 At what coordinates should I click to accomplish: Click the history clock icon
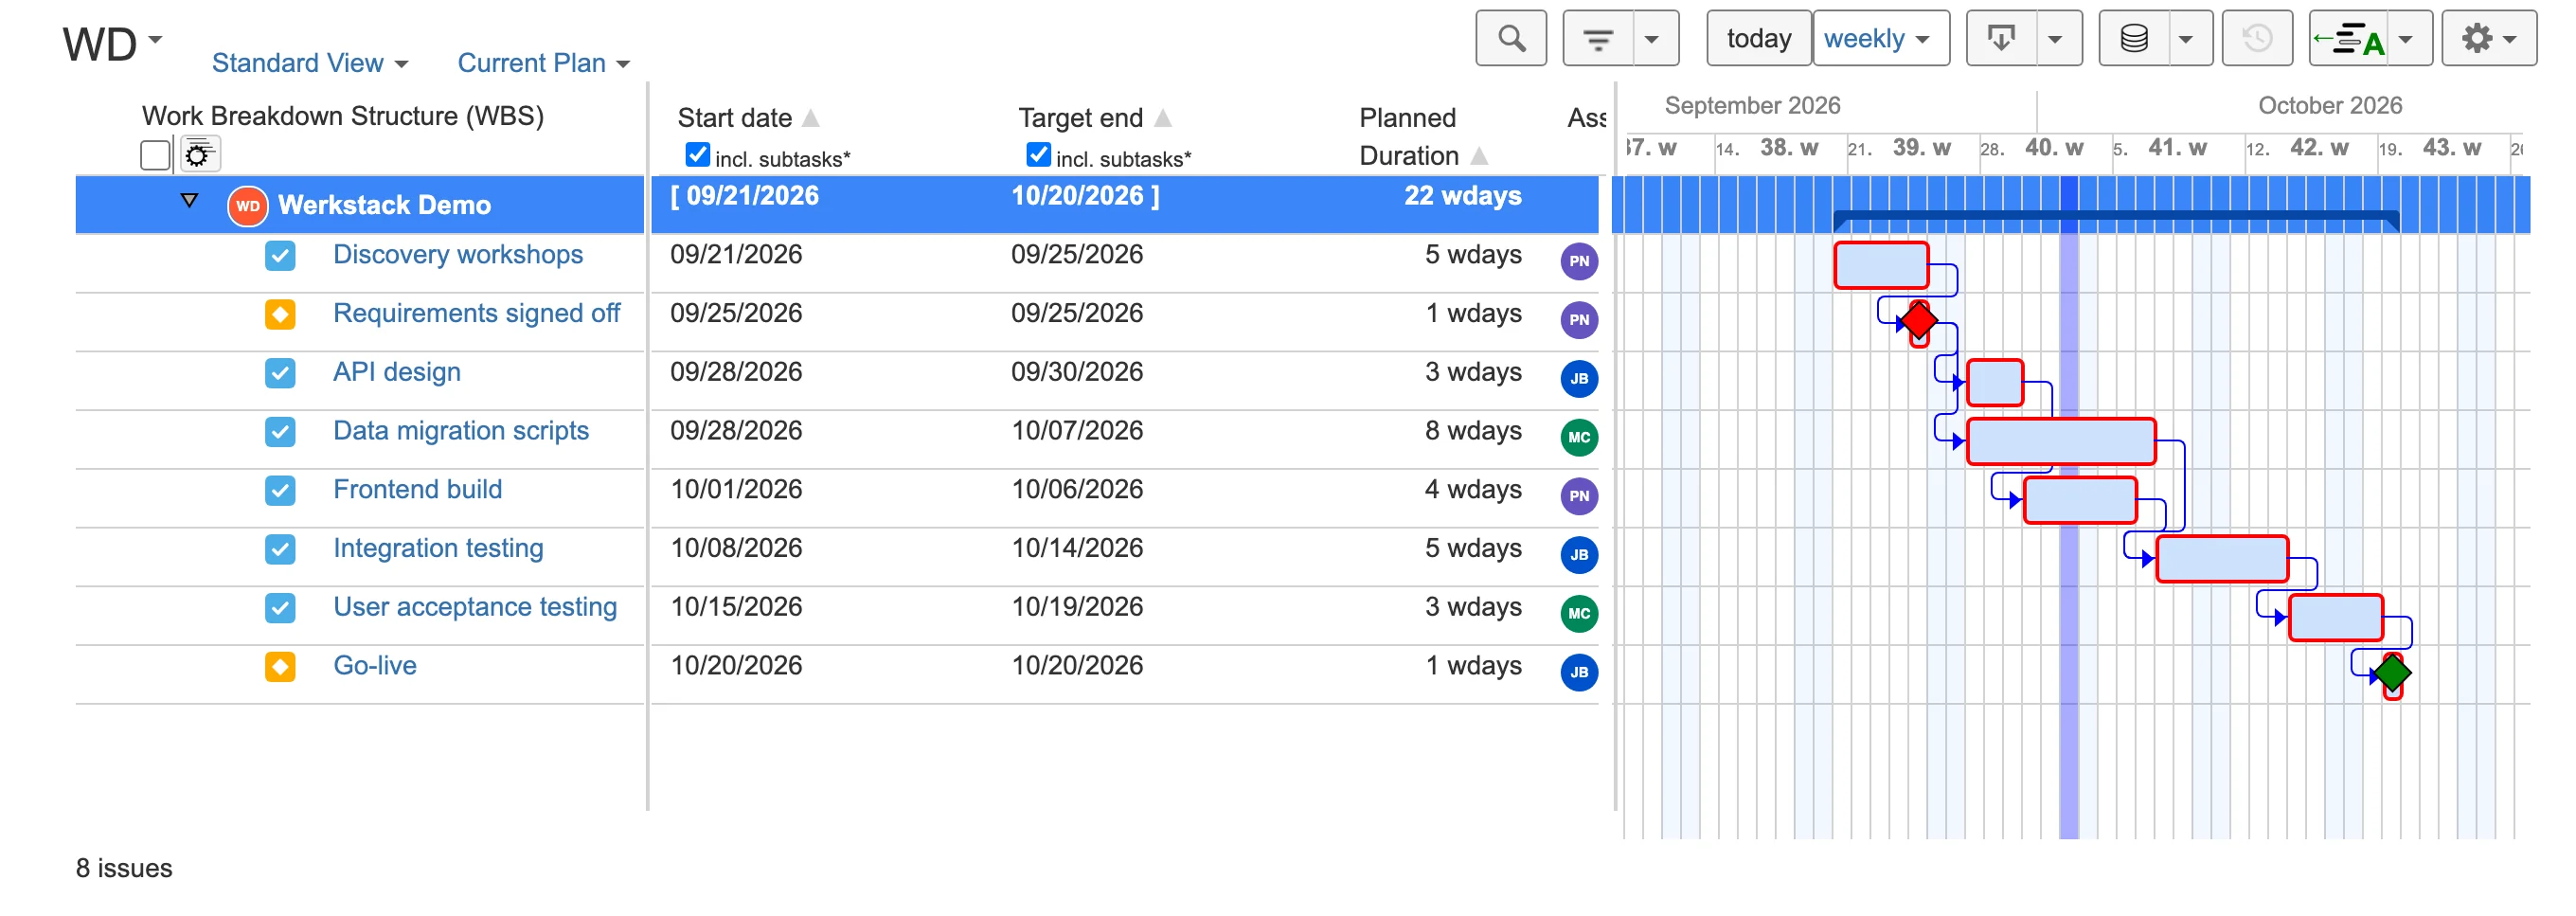coord(2256,39)
